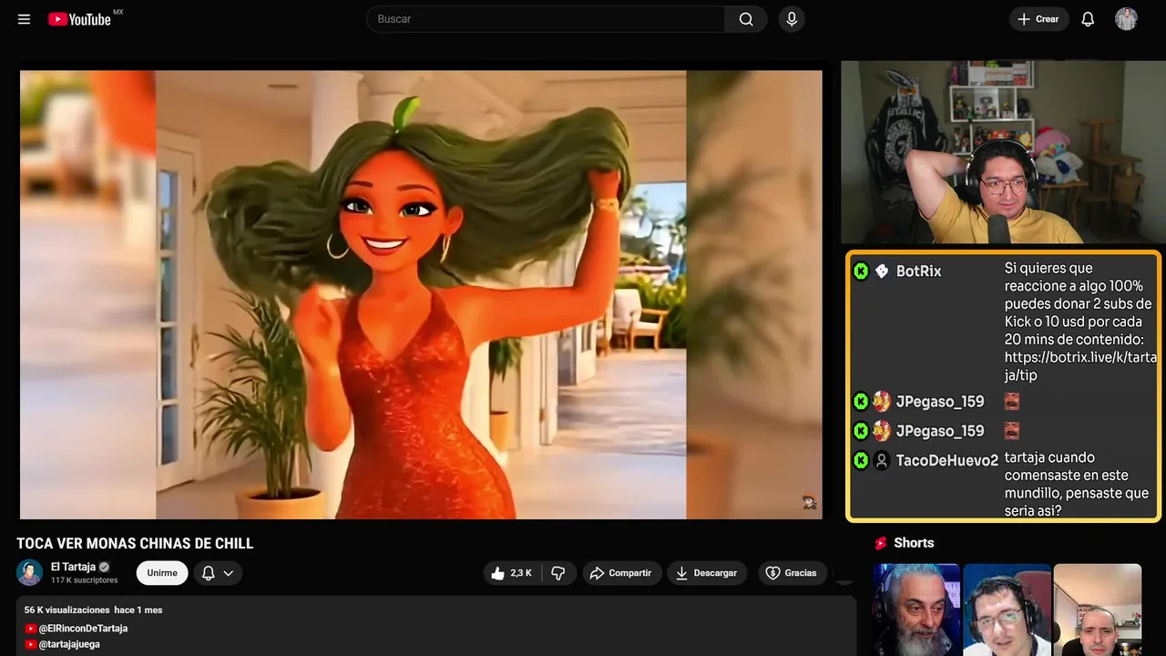This screenshot has height=656, width=1166.
Task: Open the hamburger guide menu
Action: click(x=24, y=19)
